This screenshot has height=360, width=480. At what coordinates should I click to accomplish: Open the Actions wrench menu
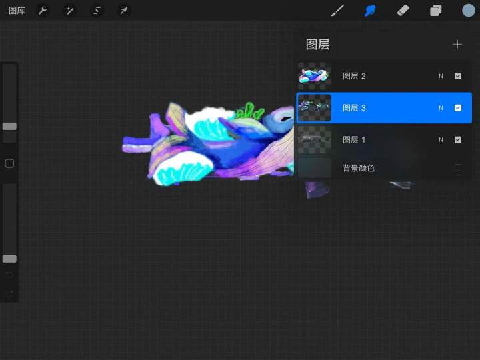point(43,11)
